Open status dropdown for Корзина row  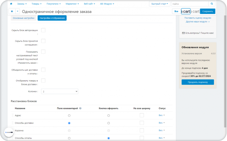(x=162, y=130)
